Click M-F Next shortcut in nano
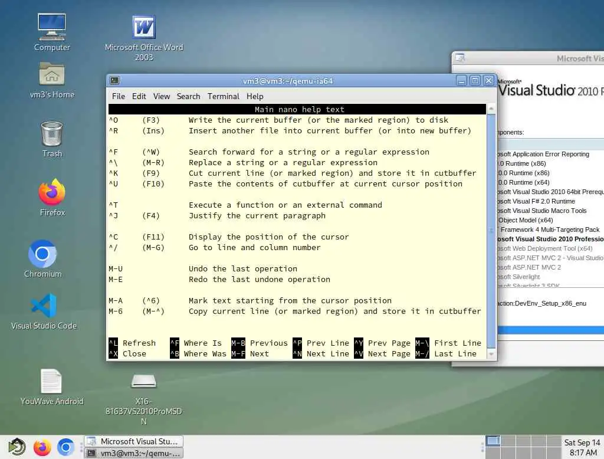This screenshot has height=459, width=604. coord(250,354)
